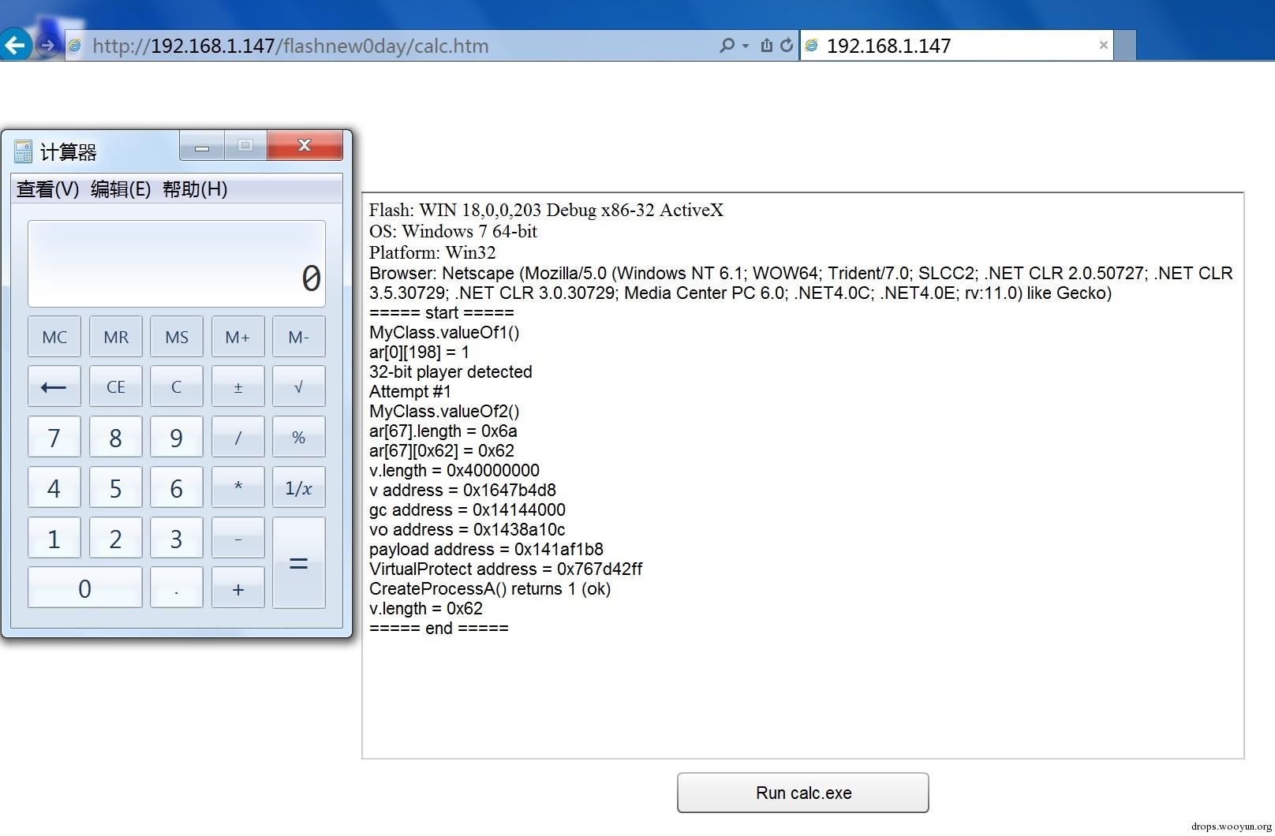The height and width of the screenshot is (836, 1275).
Task: Click the calculator digit 8 key
Action: (x=116, y=437)
